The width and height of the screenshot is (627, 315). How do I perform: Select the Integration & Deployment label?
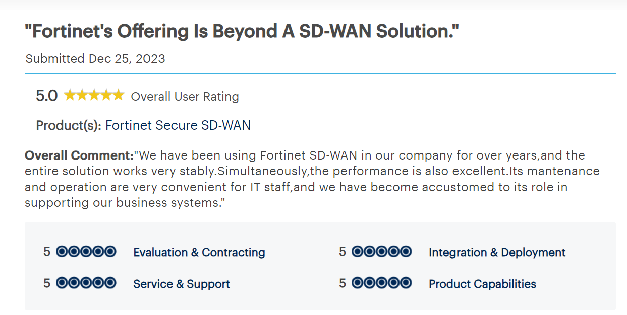497,252
